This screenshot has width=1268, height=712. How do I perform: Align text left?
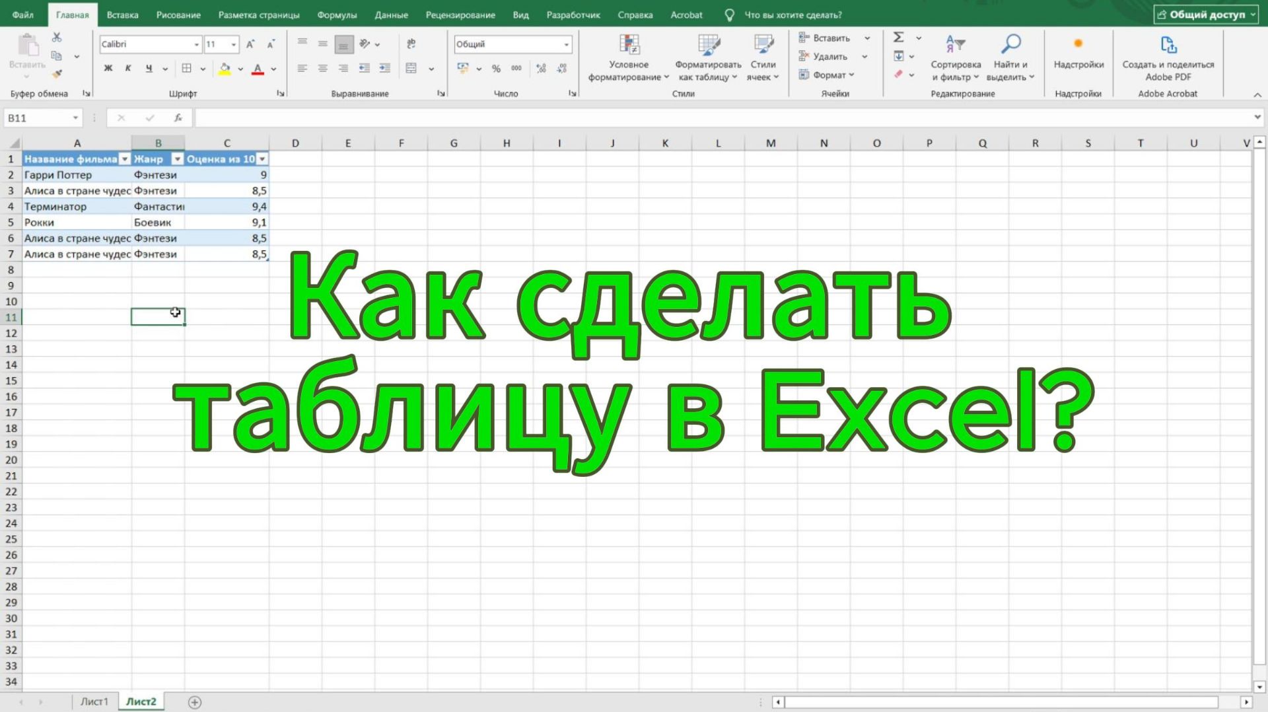pos(302,68)
